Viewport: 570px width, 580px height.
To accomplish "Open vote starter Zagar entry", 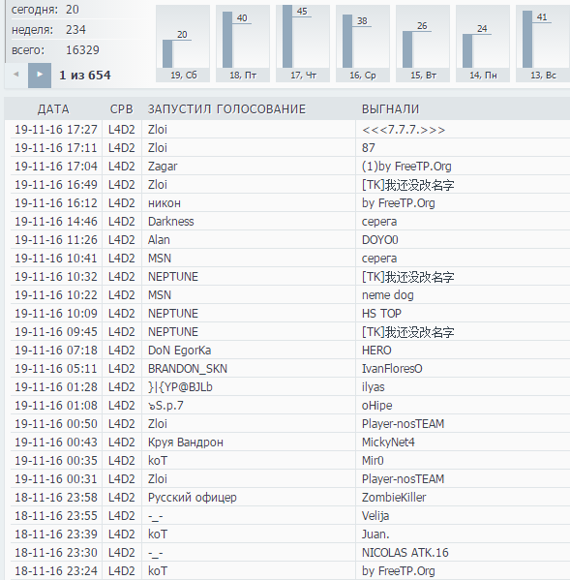I will click(163, 167).
